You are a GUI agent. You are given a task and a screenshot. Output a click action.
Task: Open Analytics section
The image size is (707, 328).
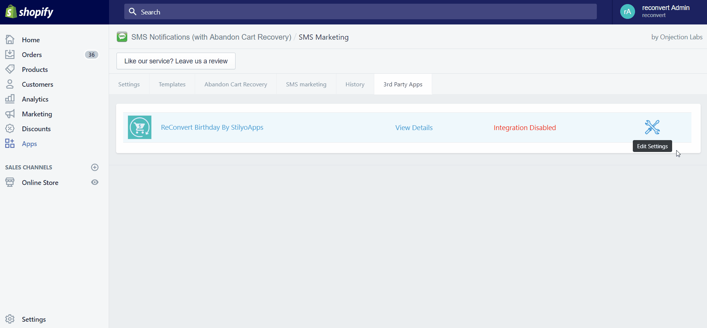(35, 99)
